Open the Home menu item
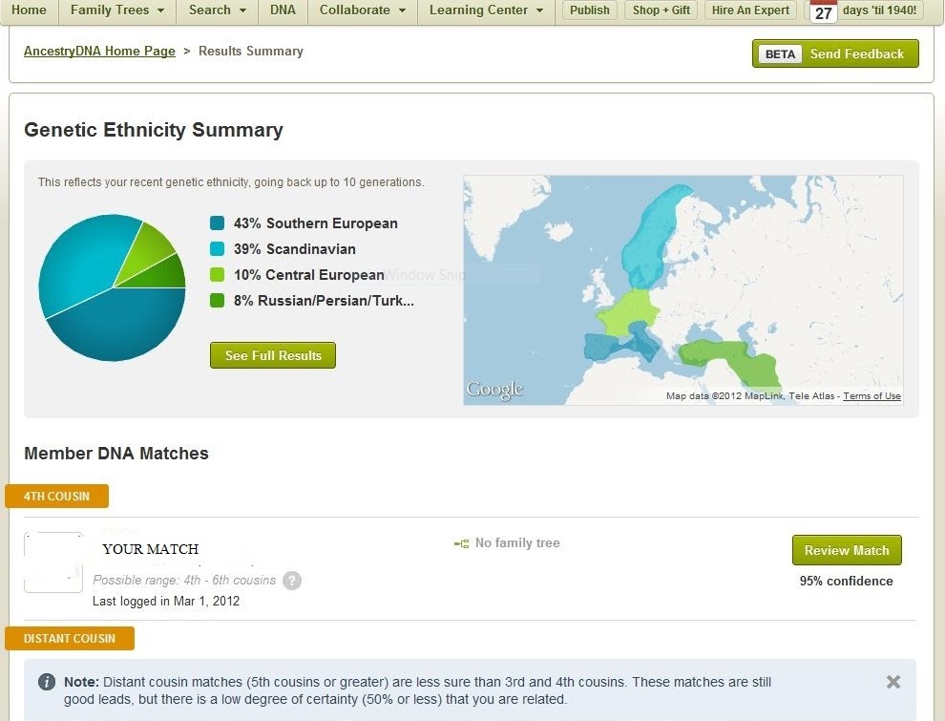 (29, 11)
